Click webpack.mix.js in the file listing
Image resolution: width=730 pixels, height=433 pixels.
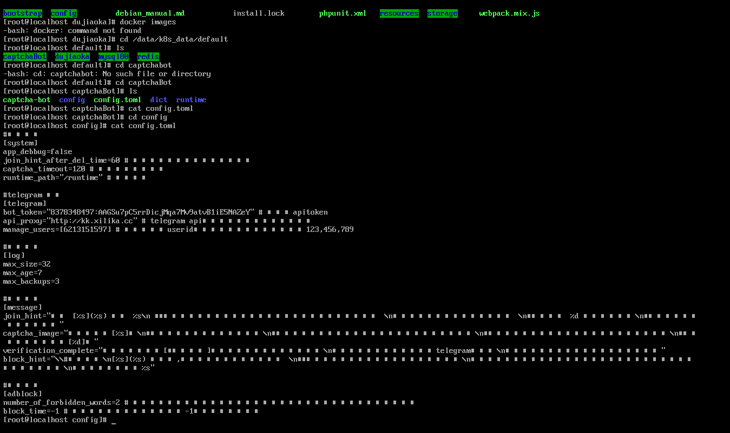coord(509,14)
